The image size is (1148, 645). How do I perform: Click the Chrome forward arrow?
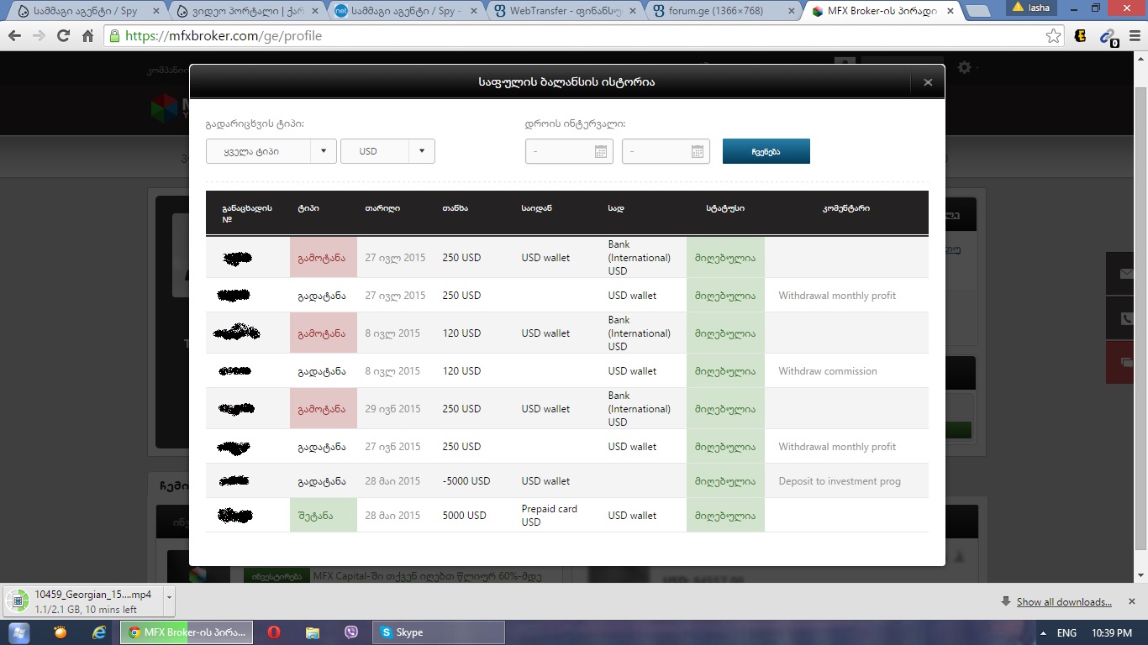(39, 36)
